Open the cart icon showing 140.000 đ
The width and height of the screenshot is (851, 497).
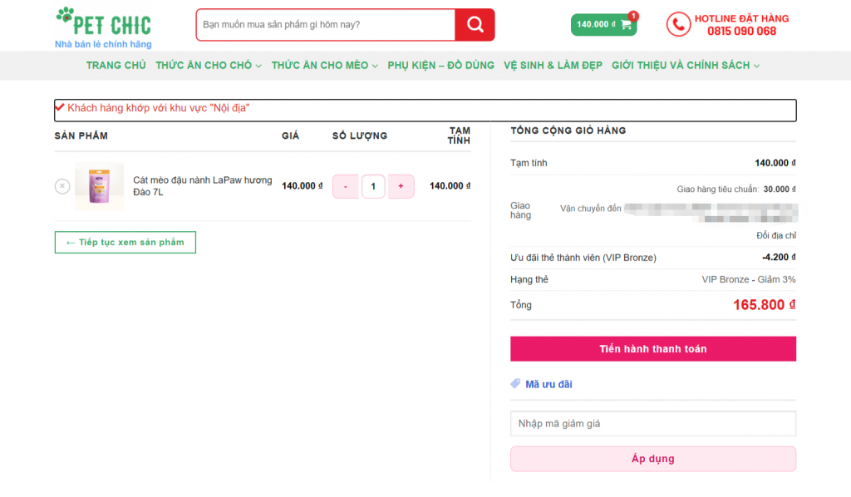[603, 24]
